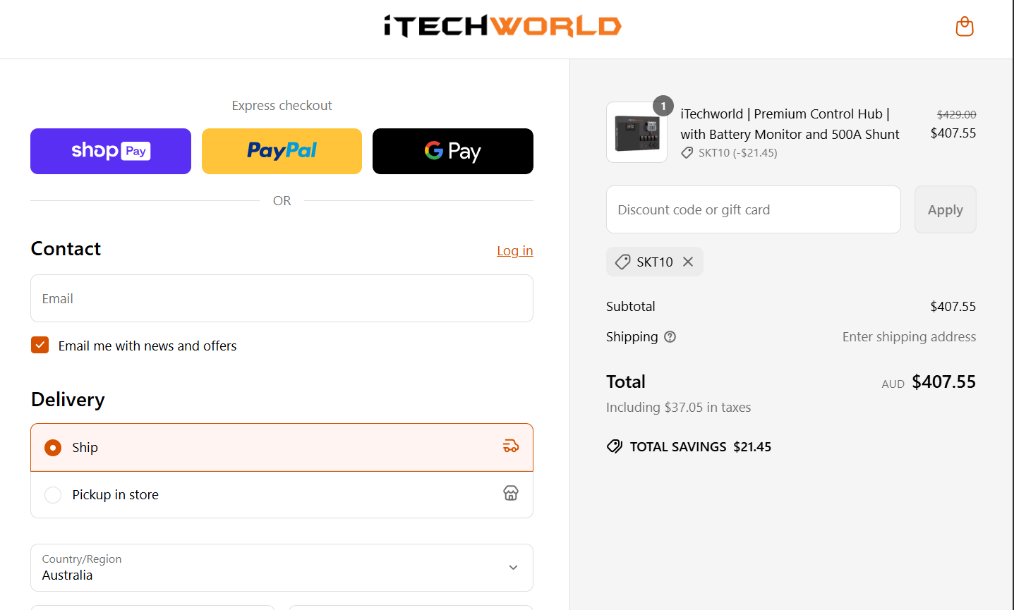The image size is (1014, 610).
Task: Select the Pickup in store option
Action: [x=53, y=494]
